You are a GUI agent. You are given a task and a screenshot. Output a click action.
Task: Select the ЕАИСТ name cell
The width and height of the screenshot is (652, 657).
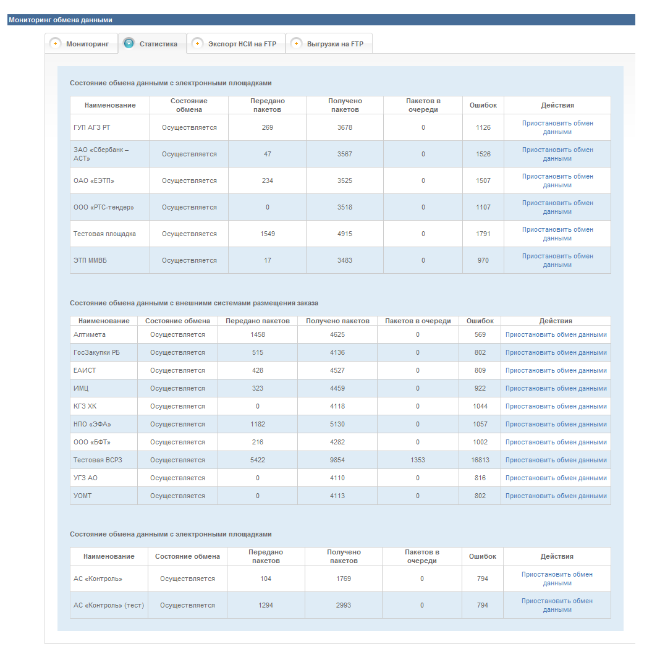pyautogui.click(x=103, y=370)
